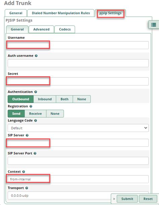Screen dimensions: 159x205
Task: Switch to the top-level General tab
Action: (x=16, y=13)
